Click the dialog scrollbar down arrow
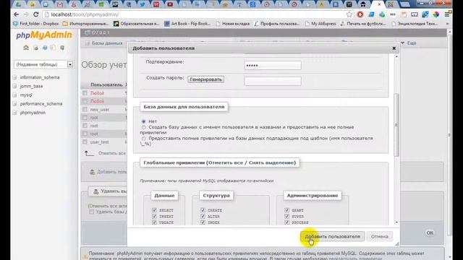463x260 pixels. tap(396, 222)
